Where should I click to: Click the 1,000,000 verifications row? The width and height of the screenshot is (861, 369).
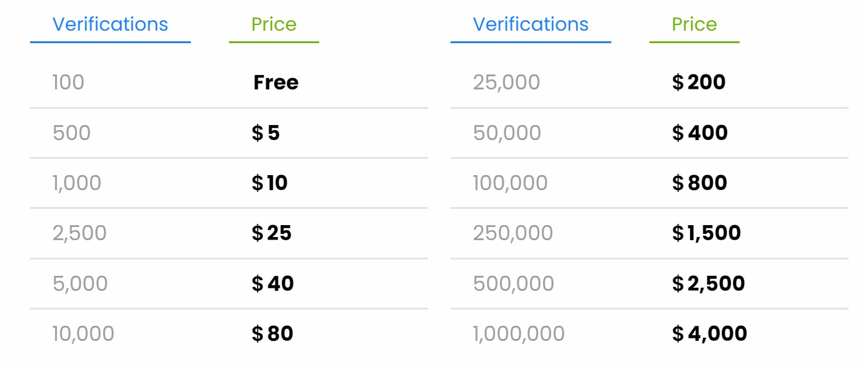click(x=519, y=333)
